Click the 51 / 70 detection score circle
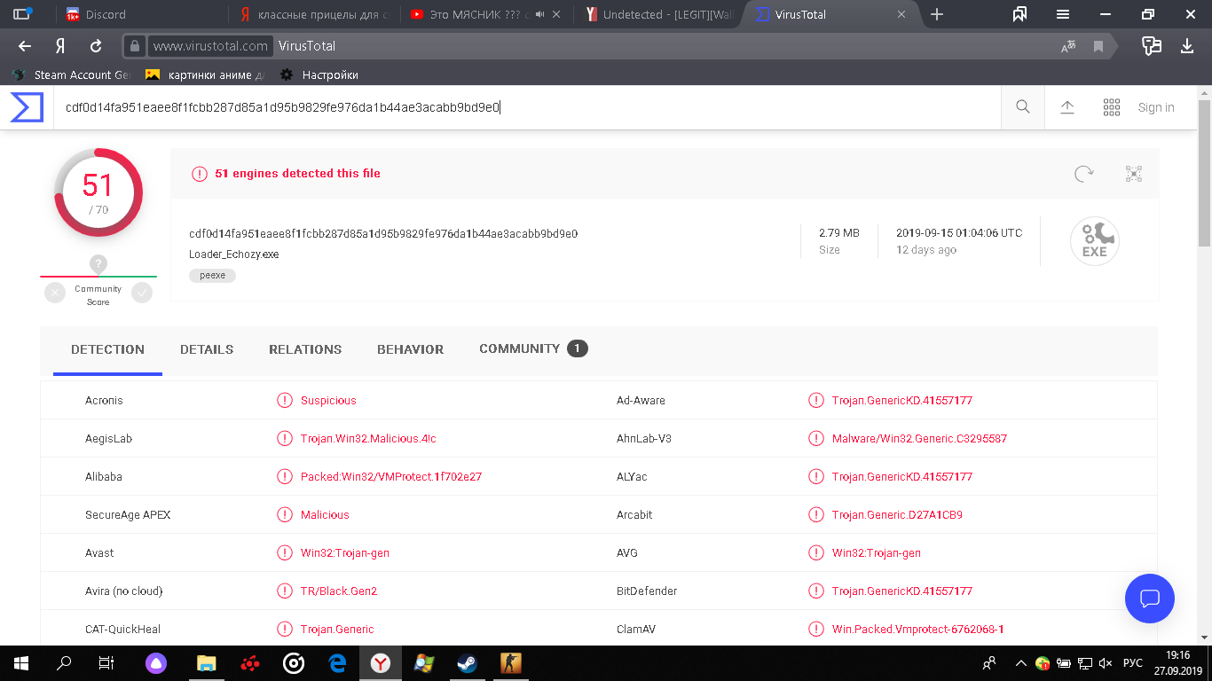Image resolution: width=1212 pixels, height=681 pixels. [x=98, y=192]
